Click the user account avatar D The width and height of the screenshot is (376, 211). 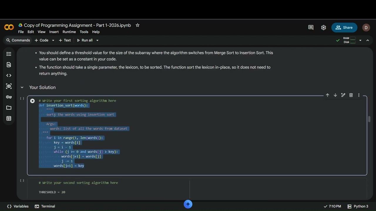(366, 28)
